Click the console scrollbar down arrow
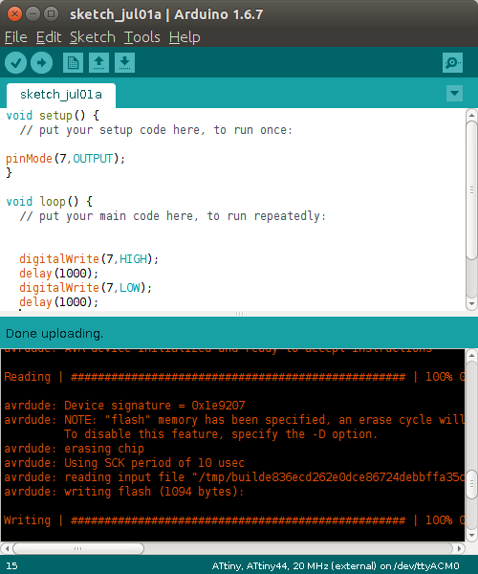The image size is (478, 574). click(x=471, y=535)
